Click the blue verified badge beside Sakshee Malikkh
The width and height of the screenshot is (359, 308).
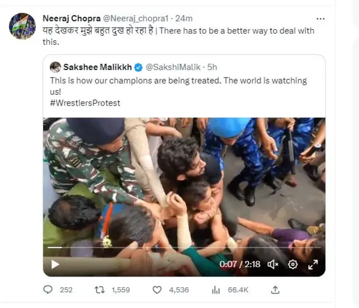[139, 67]
